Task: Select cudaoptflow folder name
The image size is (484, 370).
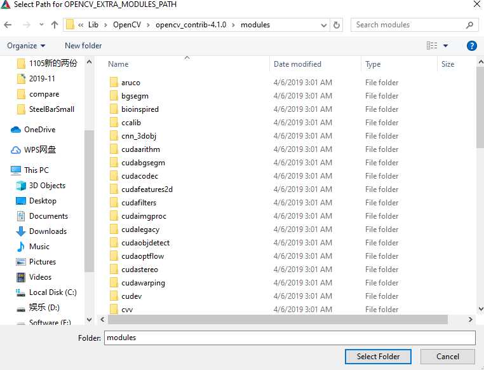Action: pyautogui.click(x=143, y=256)
